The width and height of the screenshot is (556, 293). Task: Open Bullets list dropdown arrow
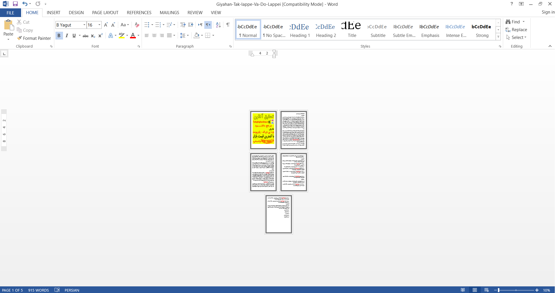coord(152,25)
